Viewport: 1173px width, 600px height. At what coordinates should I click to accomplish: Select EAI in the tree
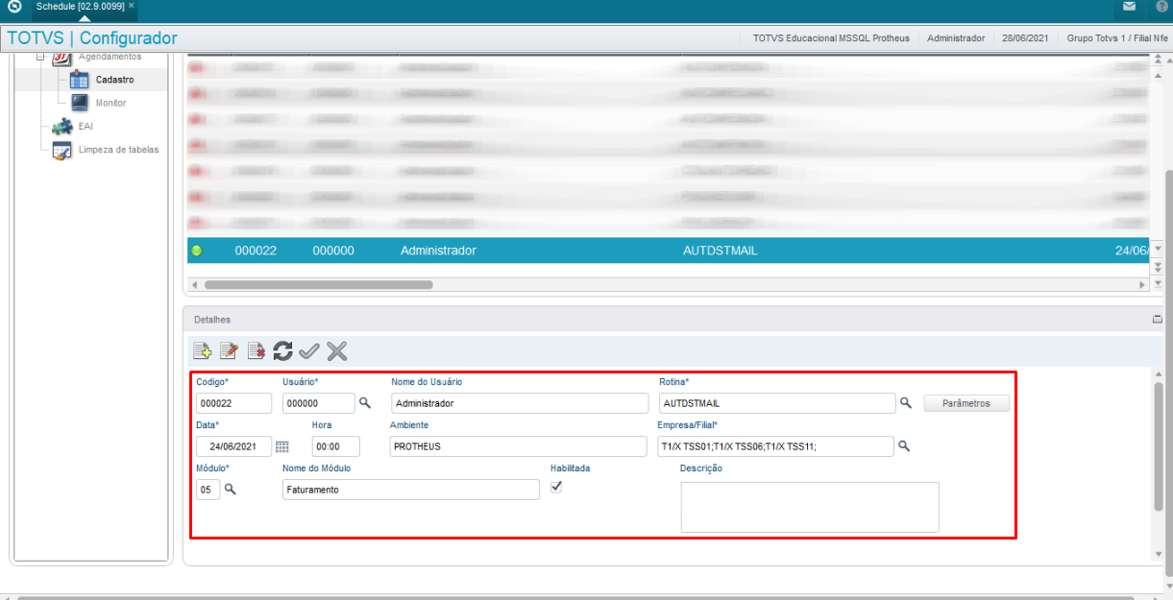[x=86, y=126]
